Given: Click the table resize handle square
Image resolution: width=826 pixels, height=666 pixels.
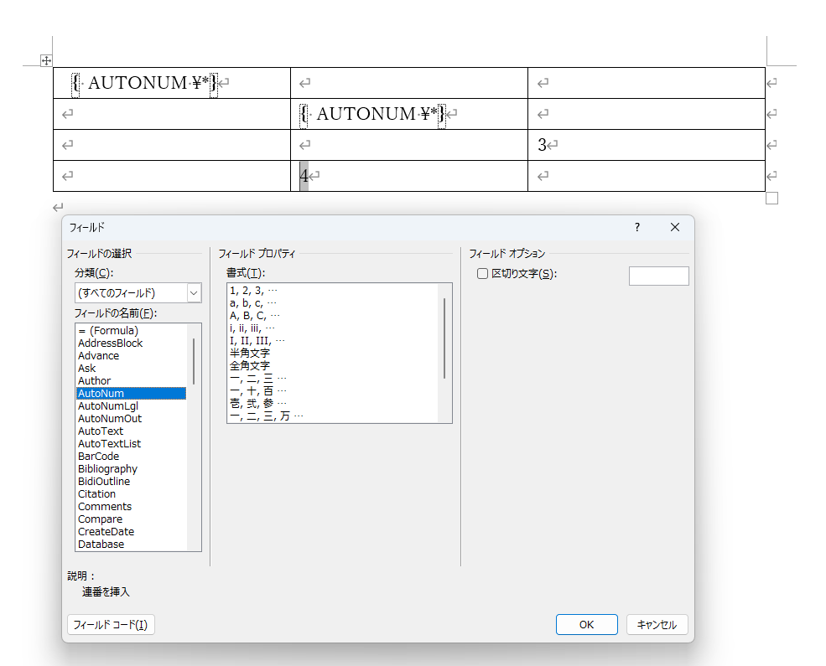Looking at the screenshot, I should pos(771,199).
